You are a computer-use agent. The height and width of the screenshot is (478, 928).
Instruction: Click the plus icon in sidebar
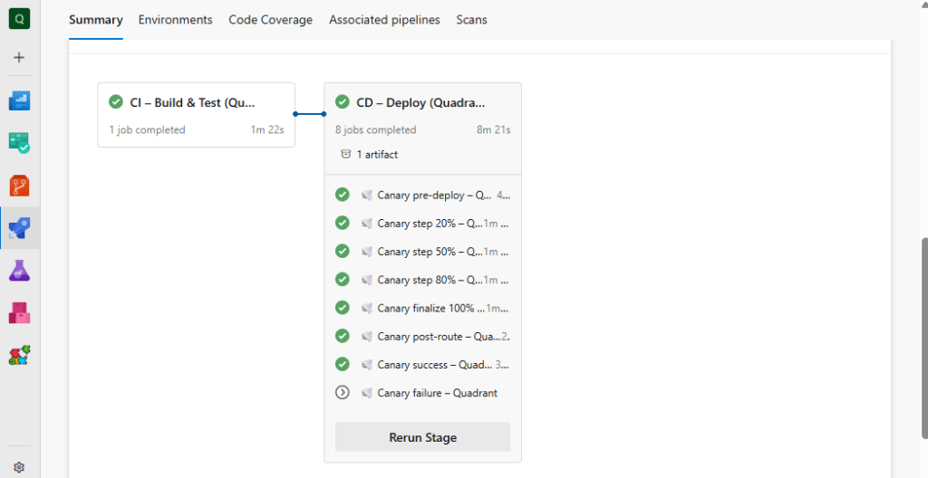(x=19, y=57)
